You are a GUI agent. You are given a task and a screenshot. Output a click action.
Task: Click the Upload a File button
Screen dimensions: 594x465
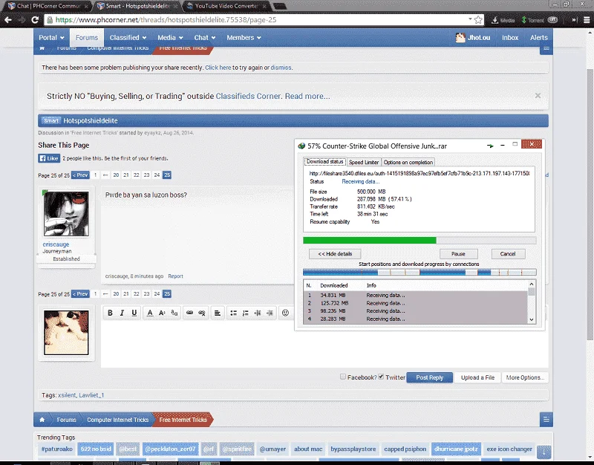click(477, 377)
